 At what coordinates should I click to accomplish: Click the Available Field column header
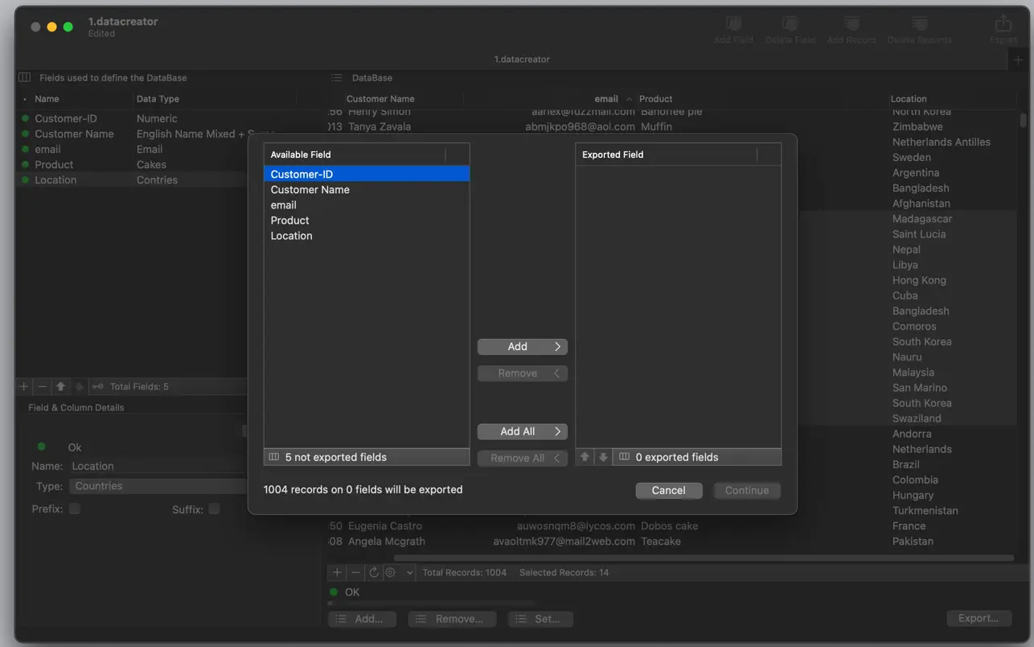coord(355,155)
